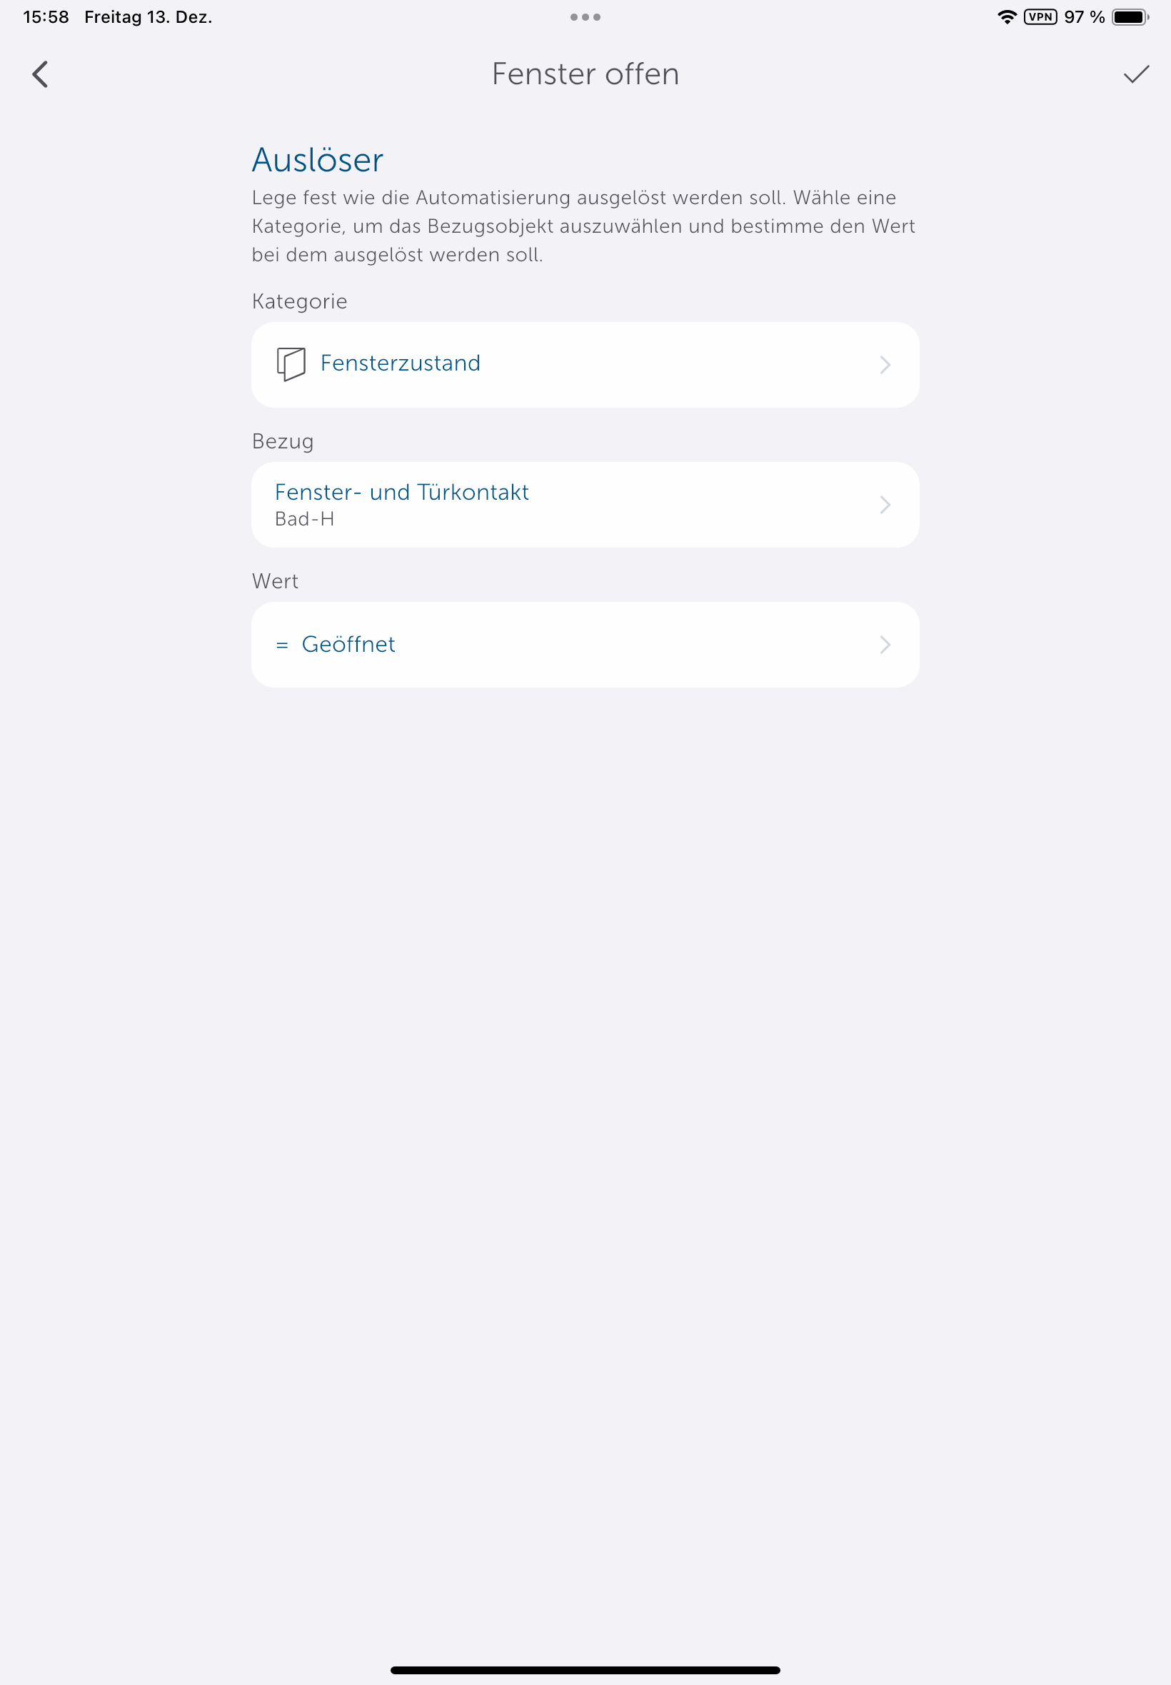
Task: Click the window icon beside Fensterzustand
Action: point(291,364)
